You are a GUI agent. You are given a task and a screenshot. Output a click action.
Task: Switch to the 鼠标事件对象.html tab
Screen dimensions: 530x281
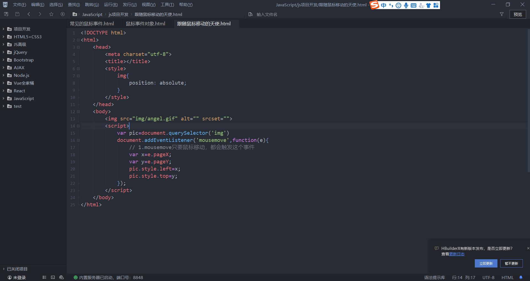coord(145,24)
